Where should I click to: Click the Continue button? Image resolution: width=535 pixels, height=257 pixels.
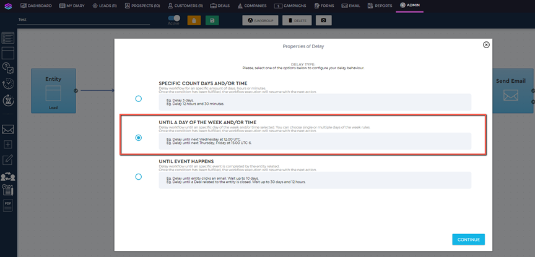[469, 240]
